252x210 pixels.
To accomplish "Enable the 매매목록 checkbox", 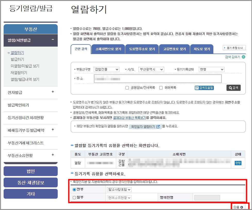I will [x=161, y=88].
